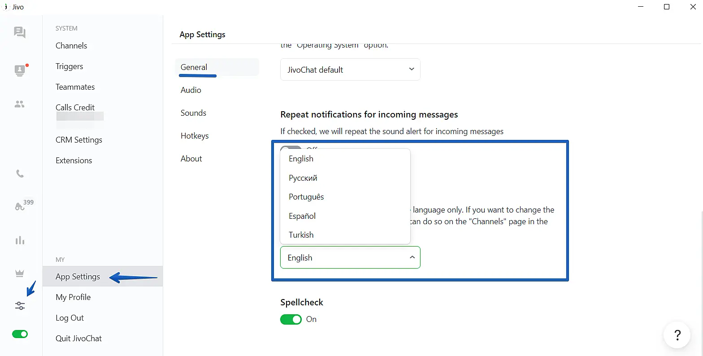
Task: Turn off the Spellcheck toggle
Action: pyautogui.click(x=291, y=319)
